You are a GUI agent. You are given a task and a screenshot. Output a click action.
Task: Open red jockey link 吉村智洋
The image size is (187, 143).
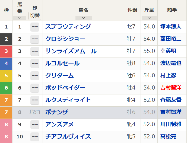click(x=171, y=88)
